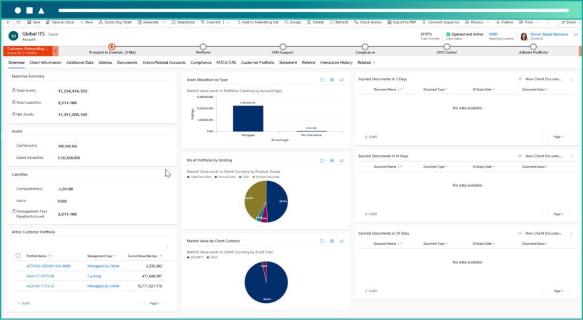Click the Check Access command
Screen dimensions: 583x320
tap(368, 22)
